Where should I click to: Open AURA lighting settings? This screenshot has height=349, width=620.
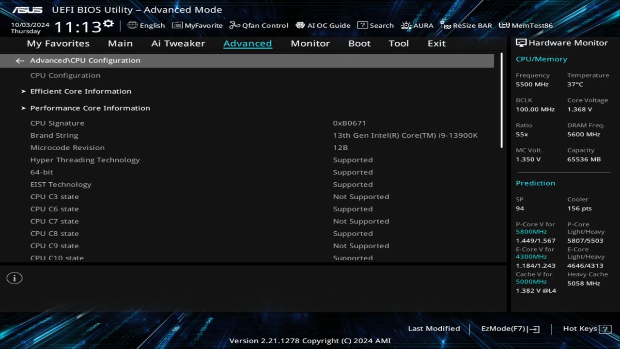coord(417,25)
